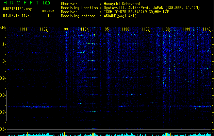Click the 1.0 kHz frequency label
Image resolution: width=214 pixels, height=136 pixels.
point(3,61)
